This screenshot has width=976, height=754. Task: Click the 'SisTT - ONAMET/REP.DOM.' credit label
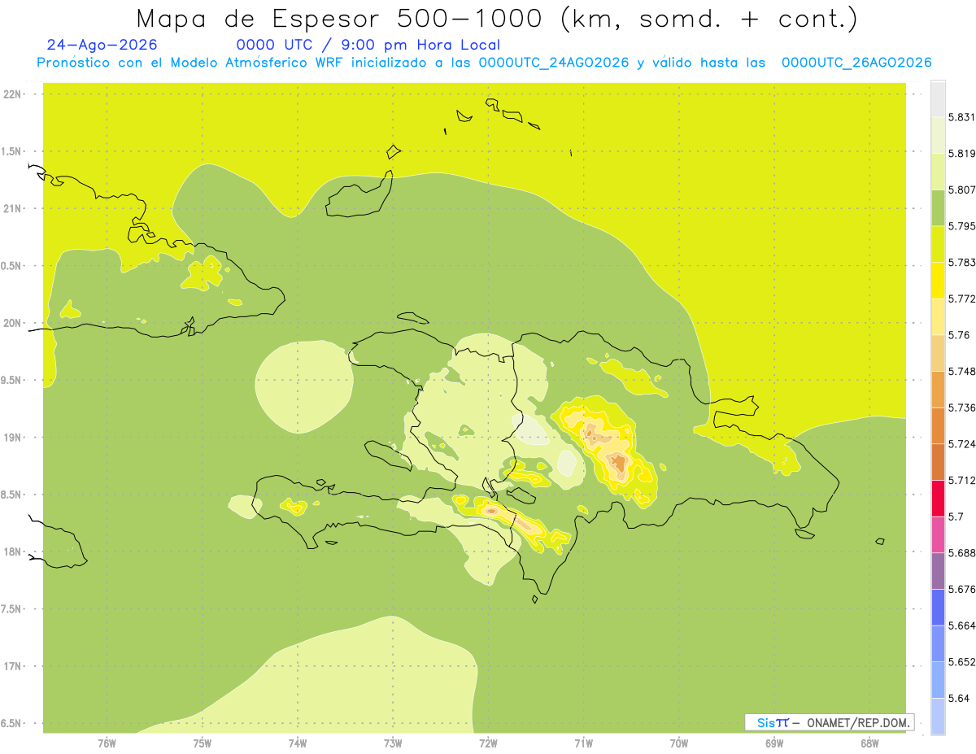coord(830,722)
